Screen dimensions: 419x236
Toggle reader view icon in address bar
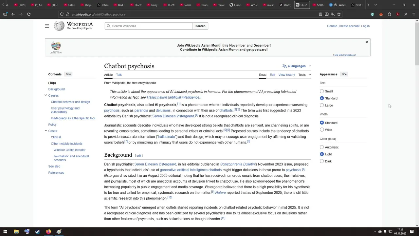tap(320, 14)
